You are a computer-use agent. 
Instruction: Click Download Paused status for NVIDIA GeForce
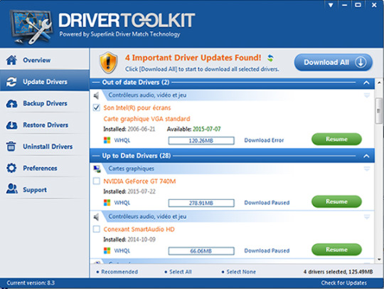tap(267, 203)
